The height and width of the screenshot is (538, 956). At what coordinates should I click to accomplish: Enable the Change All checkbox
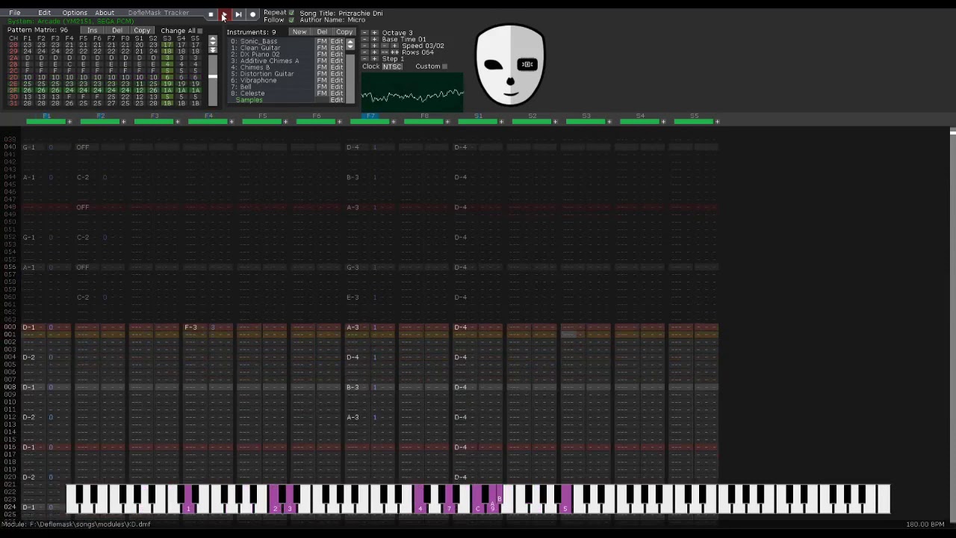pos(199,31)
